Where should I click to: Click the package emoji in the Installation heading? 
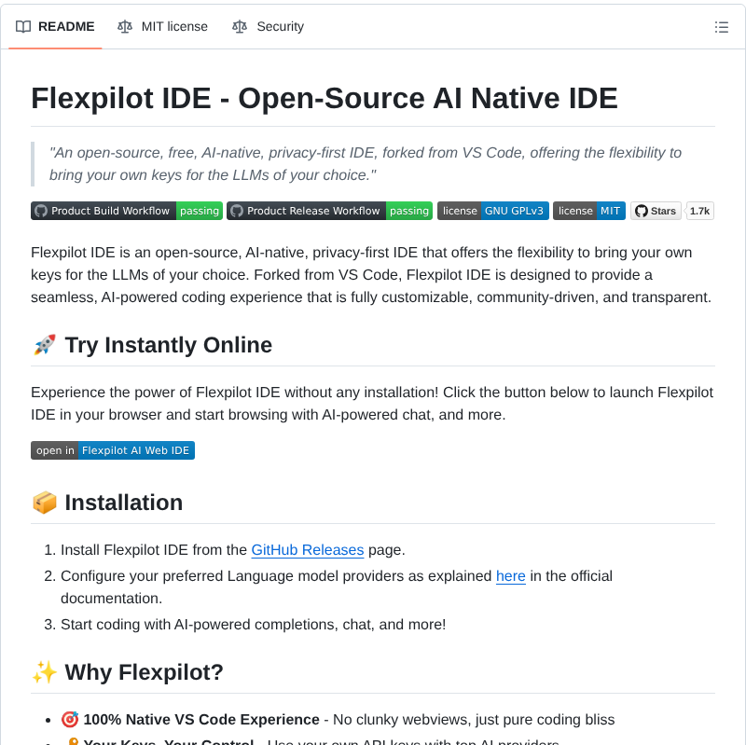point(42,503)
